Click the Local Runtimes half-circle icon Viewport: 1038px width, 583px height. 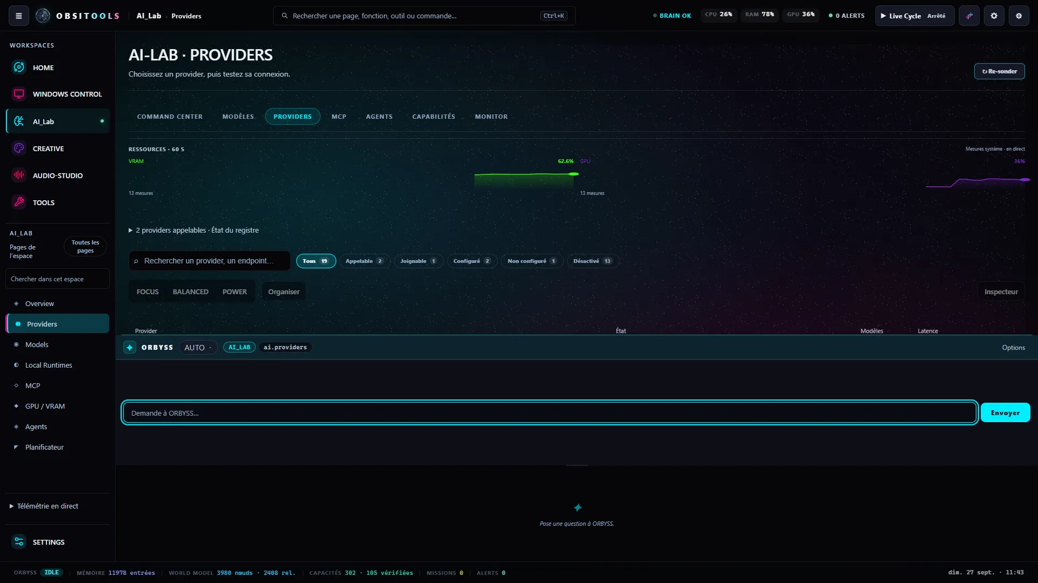(16, 365)
